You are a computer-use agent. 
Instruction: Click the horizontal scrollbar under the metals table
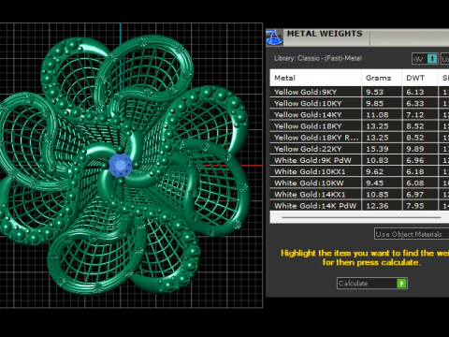361,217
